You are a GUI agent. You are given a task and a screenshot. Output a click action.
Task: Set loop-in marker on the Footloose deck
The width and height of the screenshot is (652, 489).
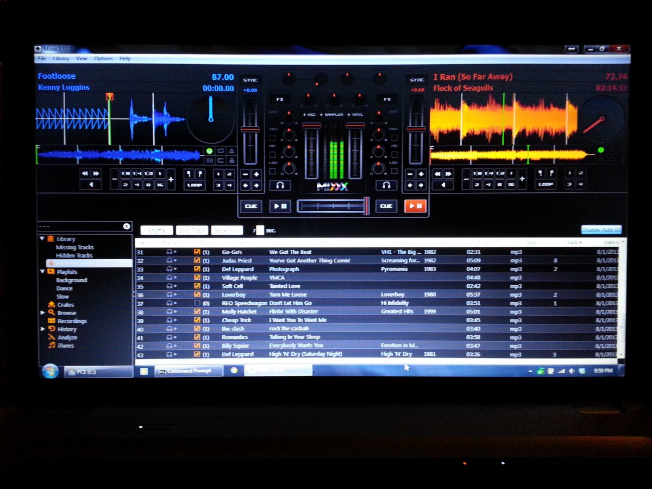click(x=188, y=173)
